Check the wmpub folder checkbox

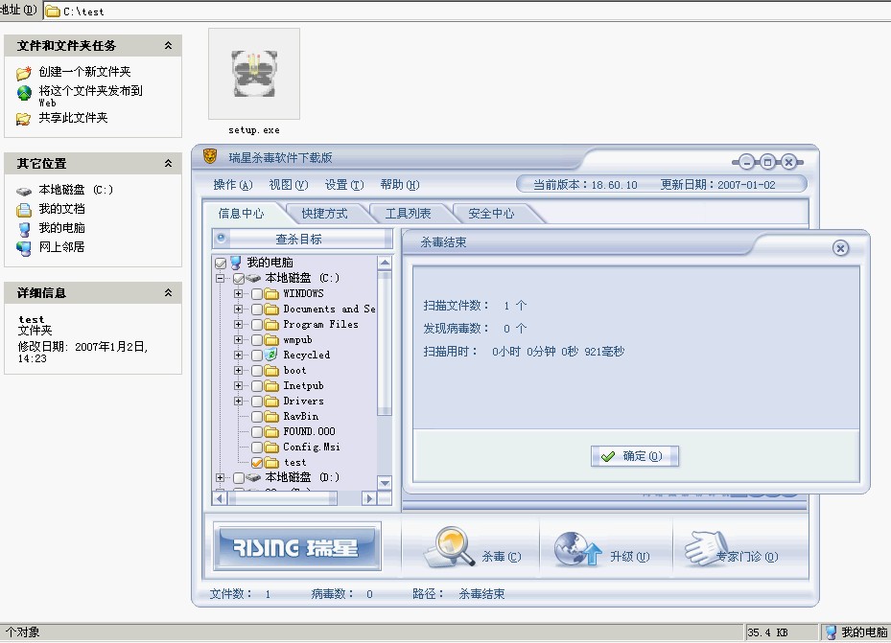click(257, 340)
